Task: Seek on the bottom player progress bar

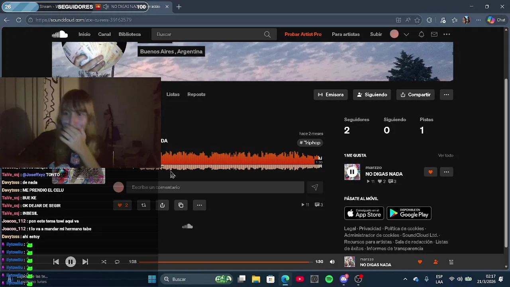Action: pyautogui.click(x=226, y=262)
